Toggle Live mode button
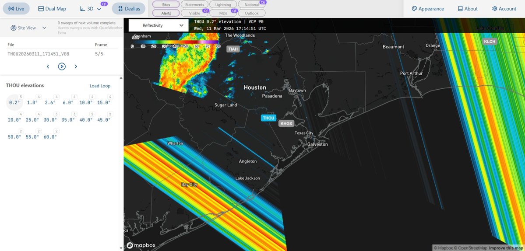 (x=16, y=9)
